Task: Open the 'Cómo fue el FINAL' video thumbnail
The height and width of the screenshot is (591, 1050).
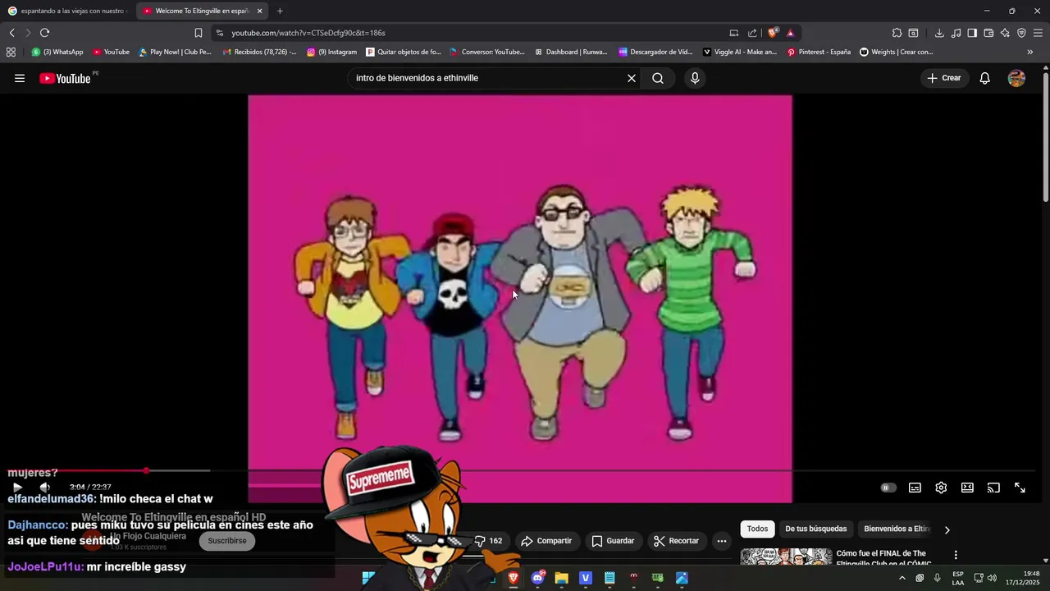Action: pos(786,557)
